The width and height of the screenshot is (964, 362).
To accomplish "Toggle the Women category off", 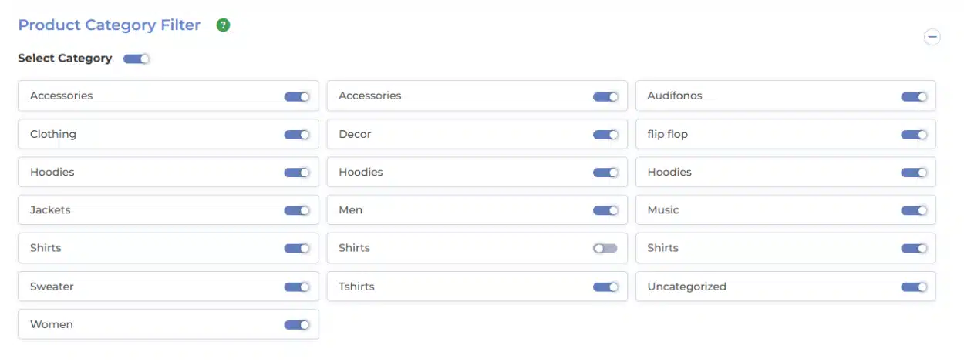I will click(296, 324).
